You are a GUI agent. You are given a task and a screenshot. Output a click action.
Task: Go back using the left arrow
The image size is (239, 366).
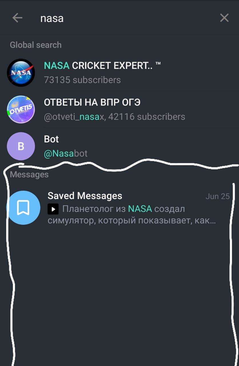[x=17, y=18]
